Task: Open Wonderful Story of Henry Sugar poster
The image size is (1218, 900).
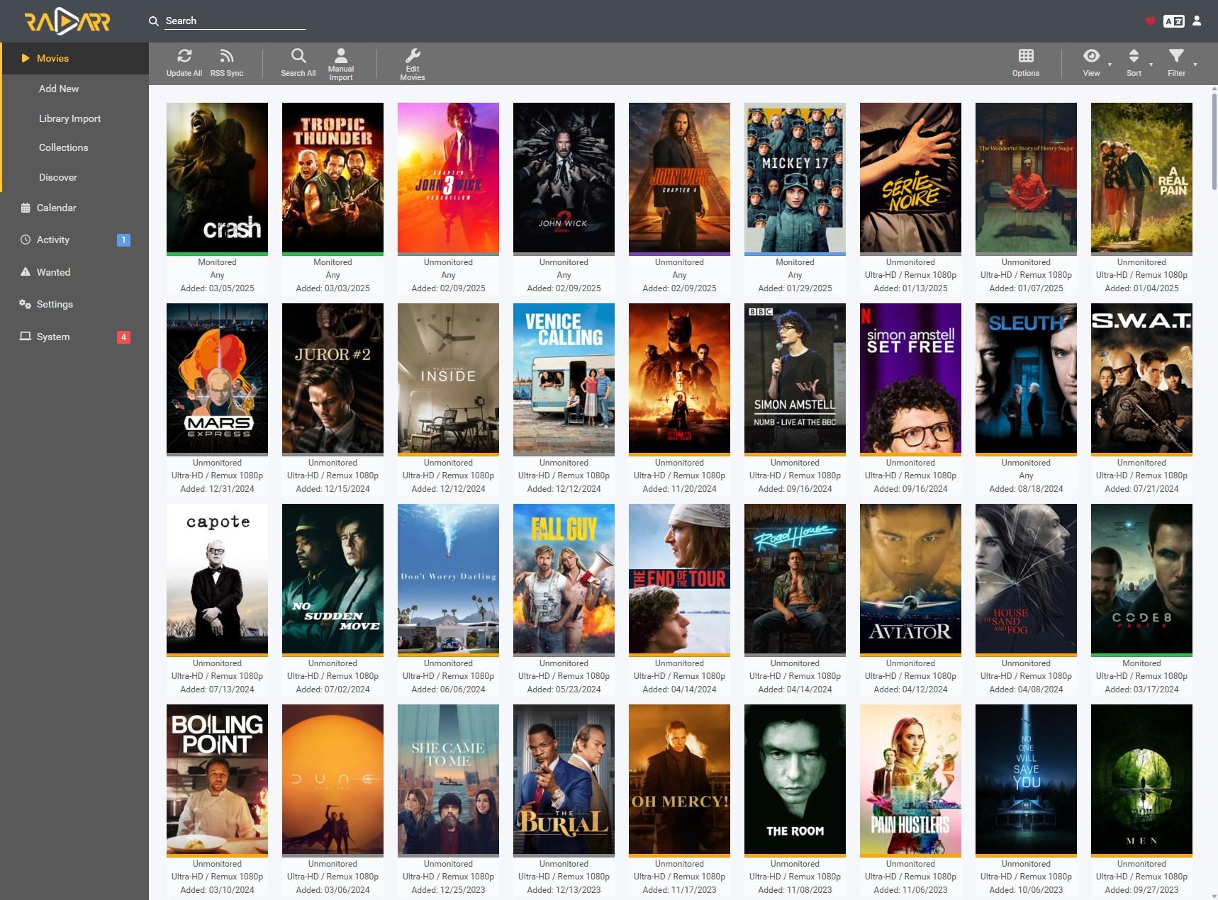Action: [x=1026, y=178]
